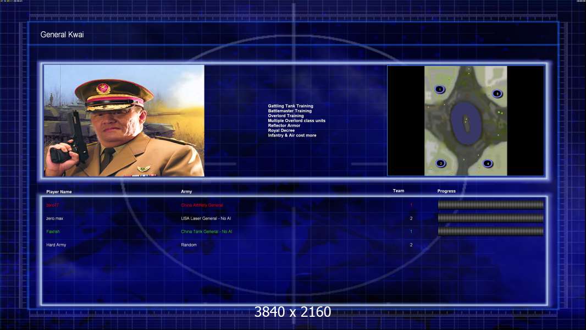Click team number in the Fakrieh row

point(411,232)
